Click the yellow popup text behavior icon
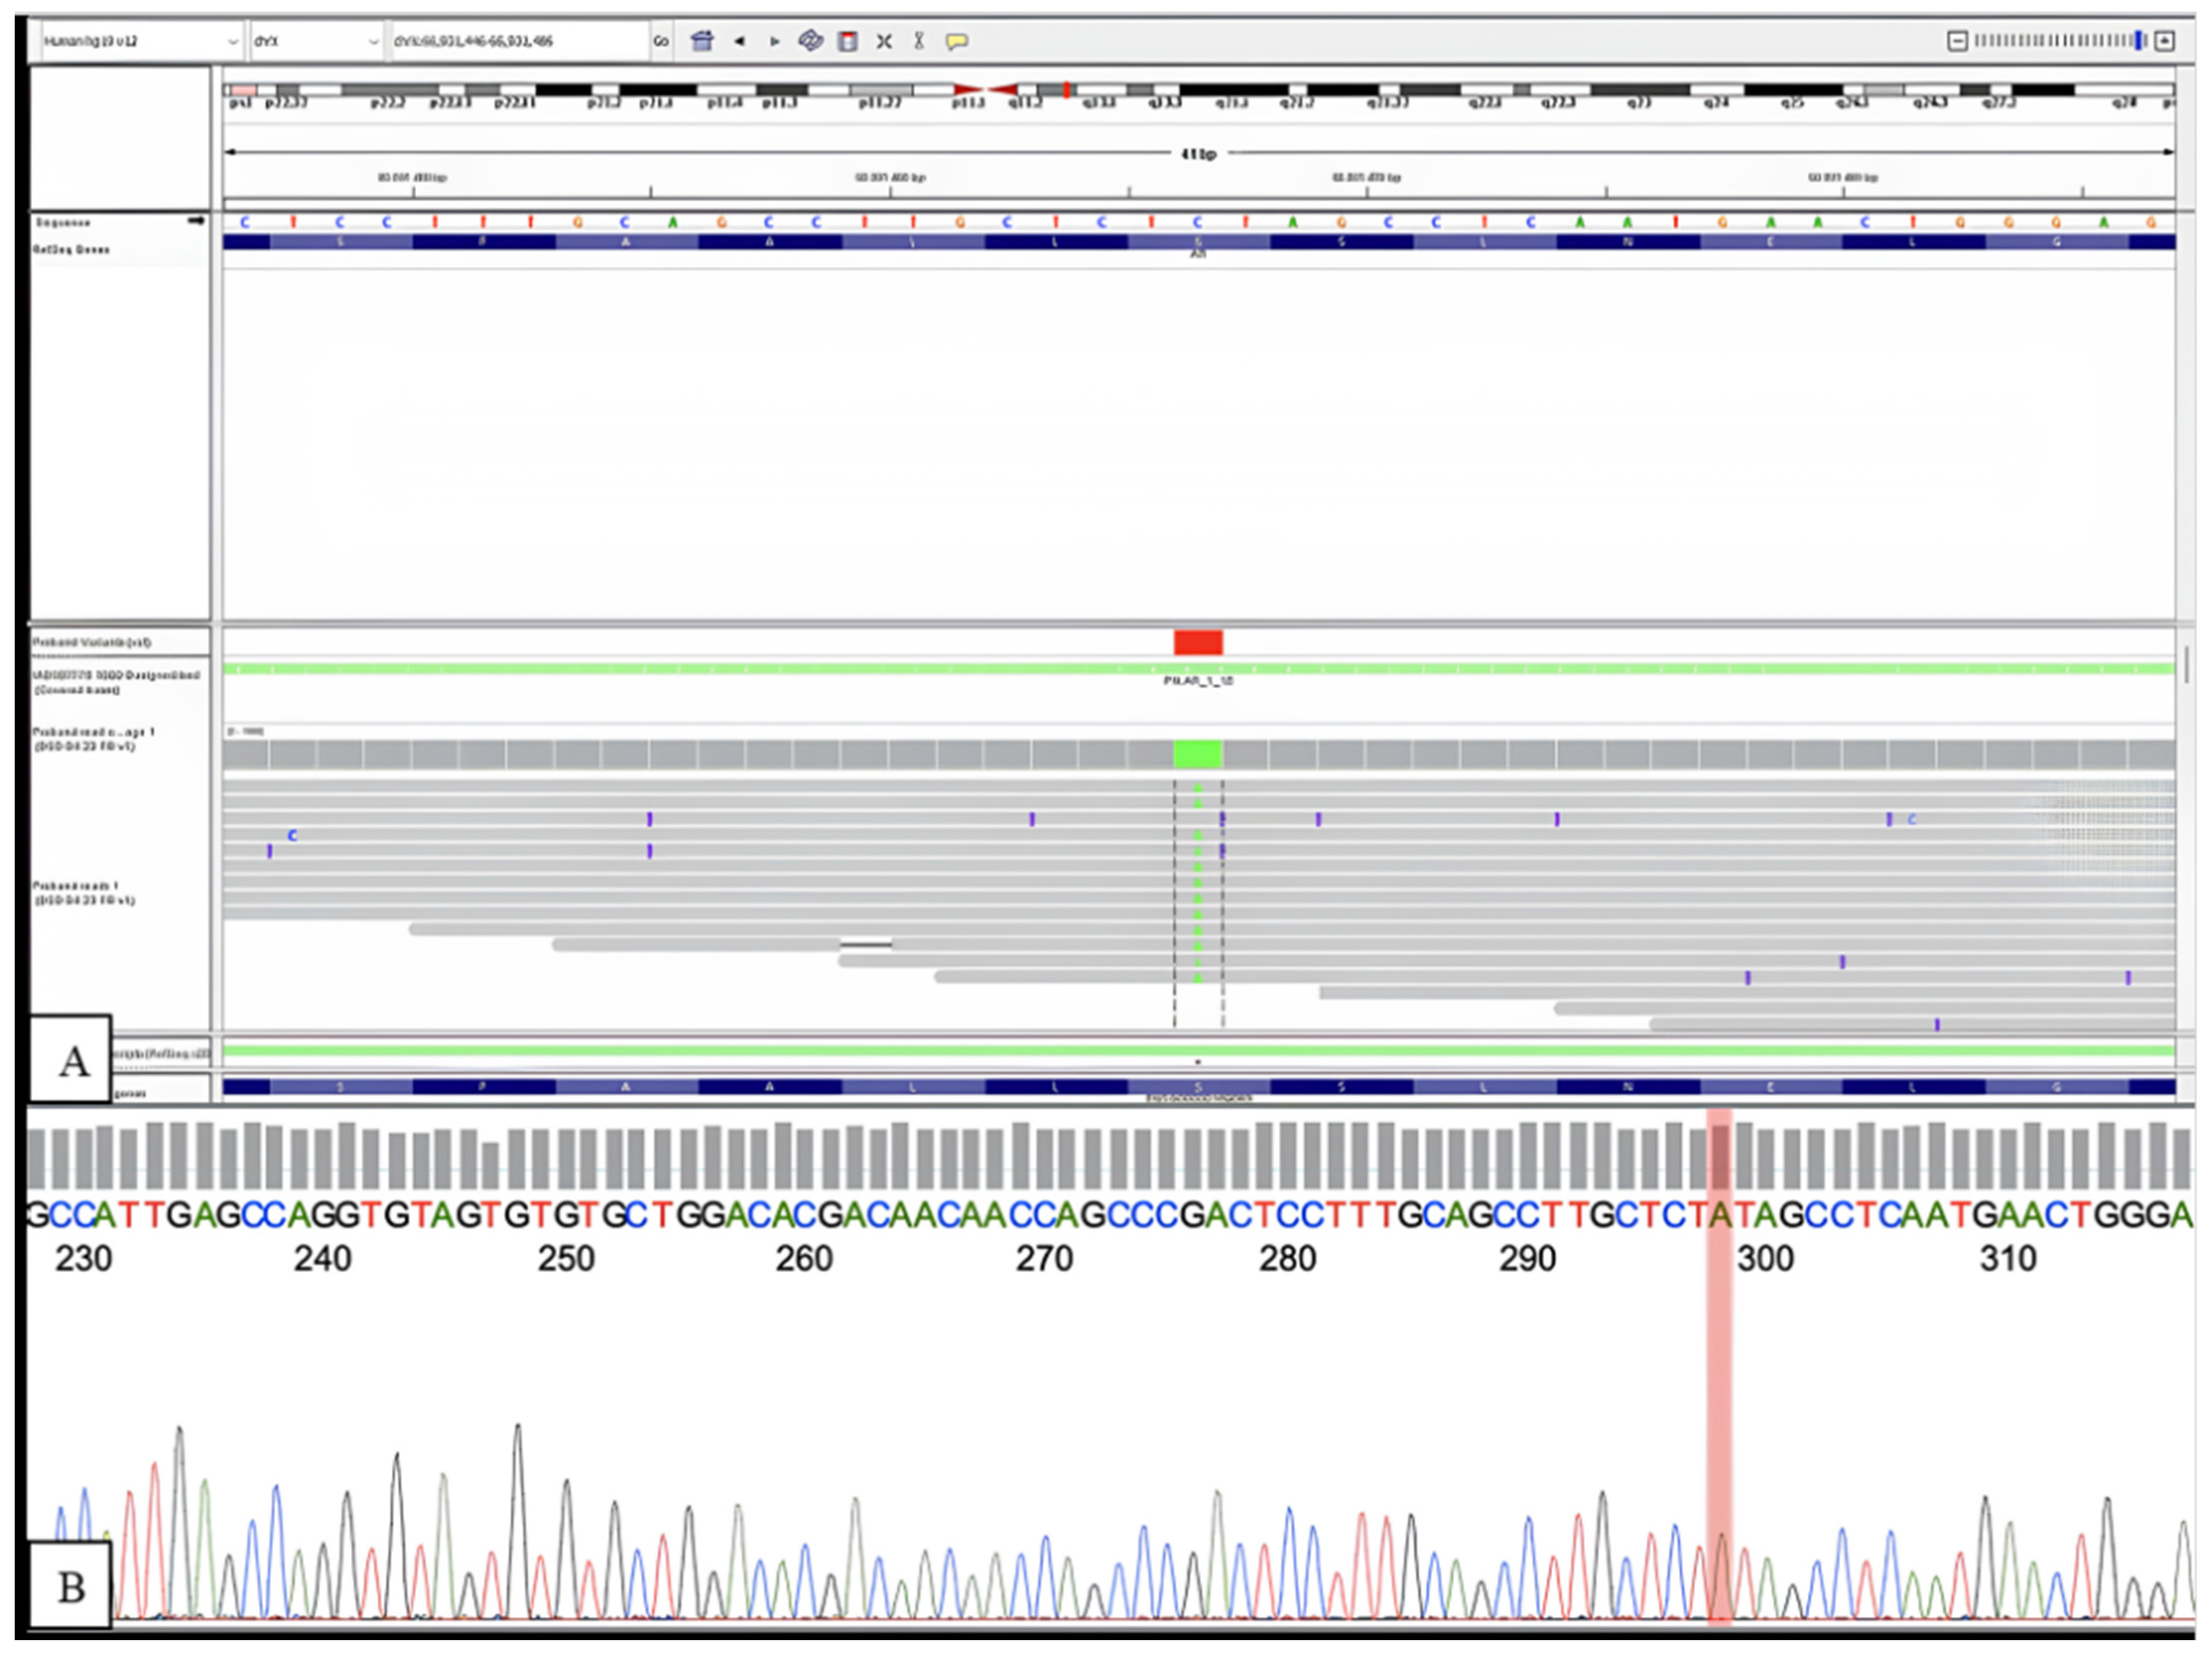The image size is (2212, 1657). [957, 42]
